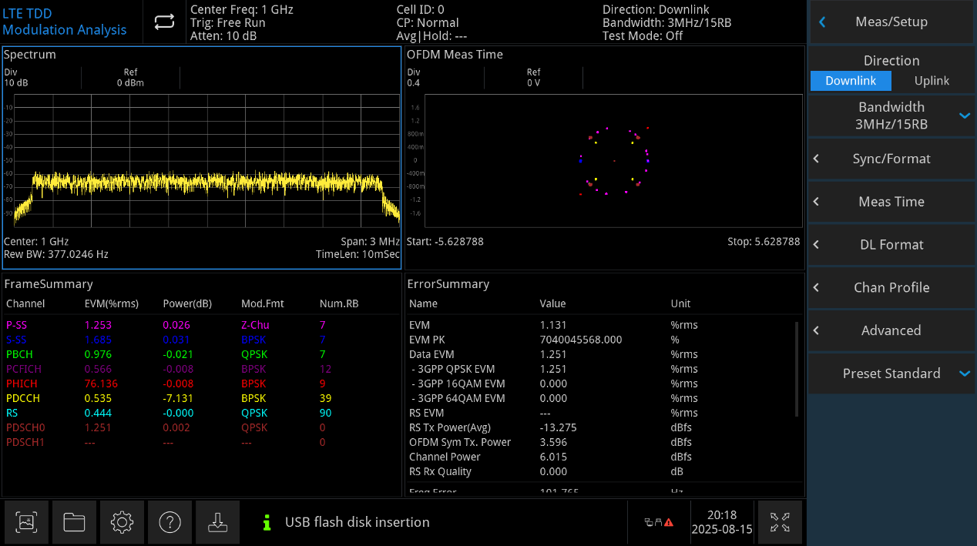Open the Chan Profile settings

click(x=891, y=287)
